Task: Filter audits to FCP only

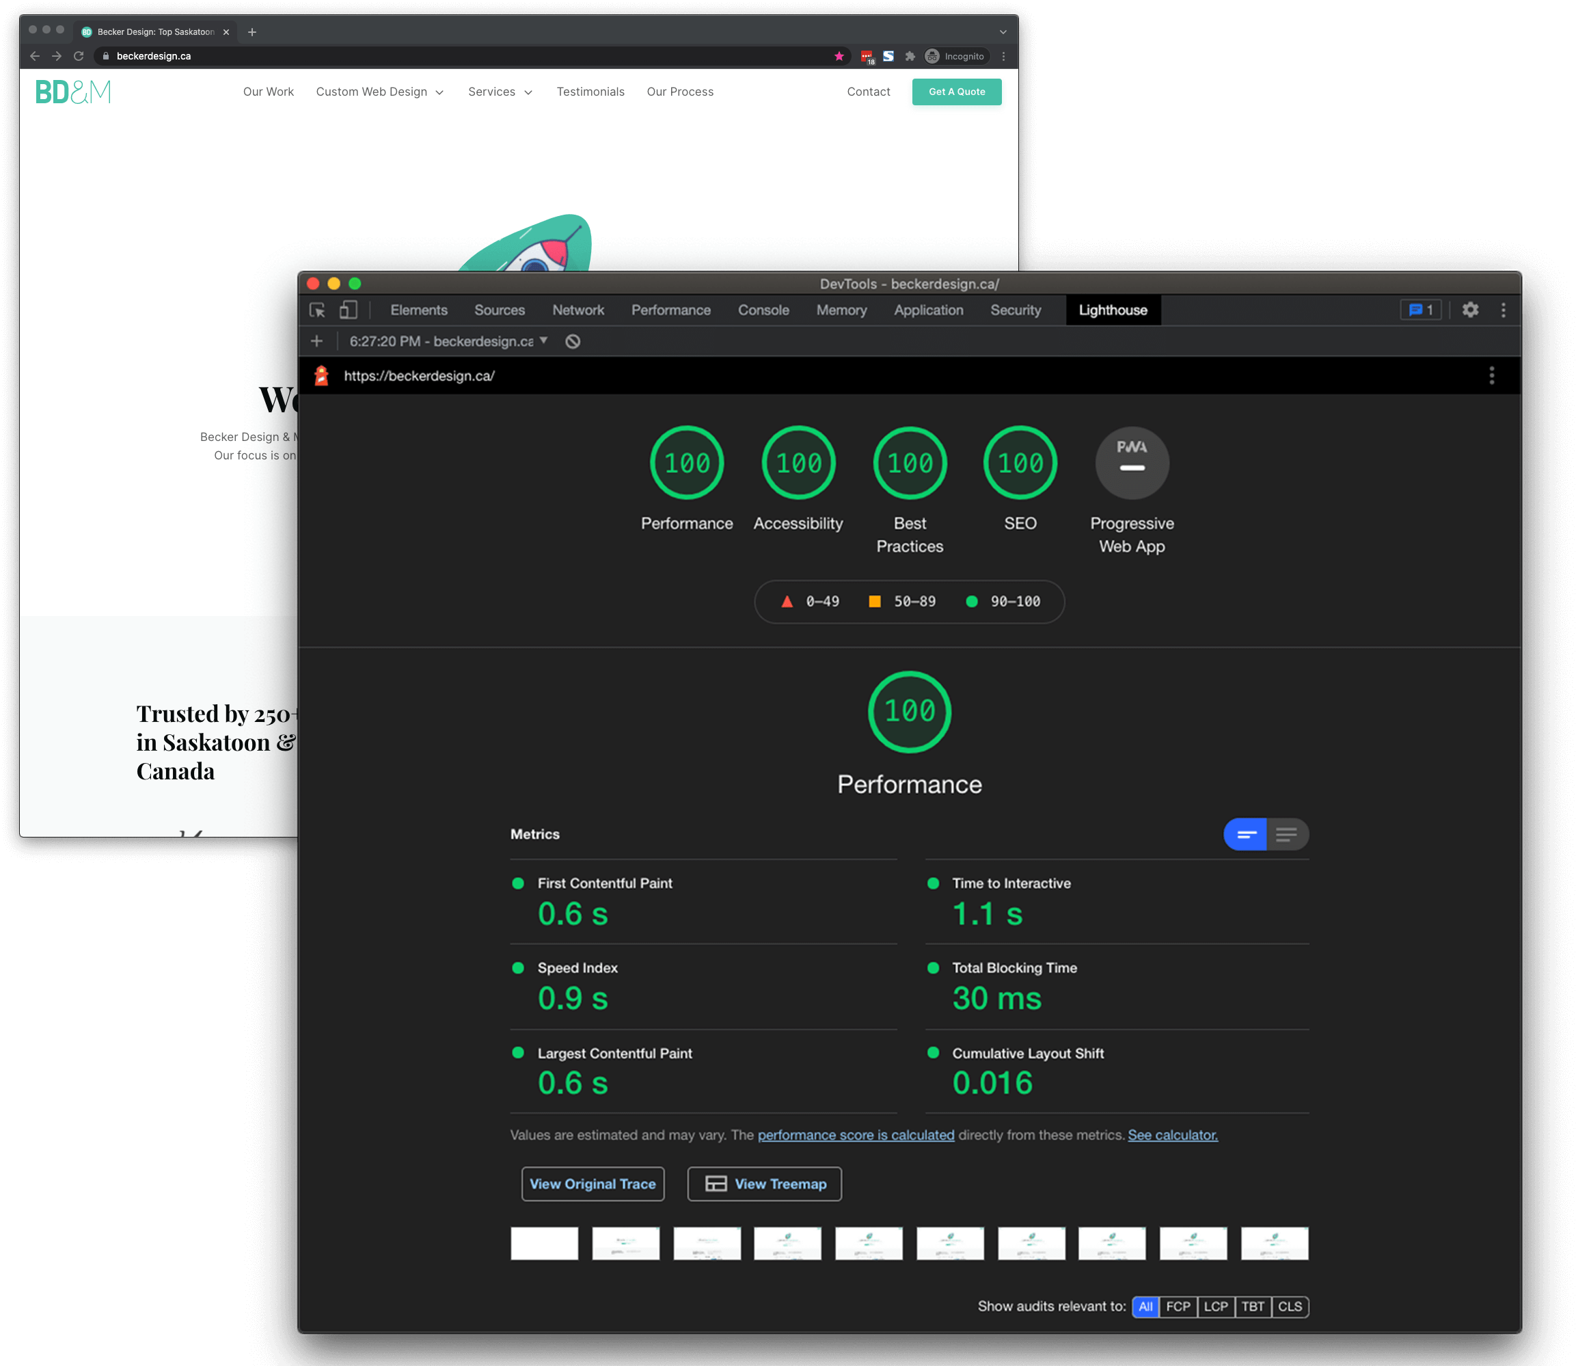Action: [x=1178, y=1307]
